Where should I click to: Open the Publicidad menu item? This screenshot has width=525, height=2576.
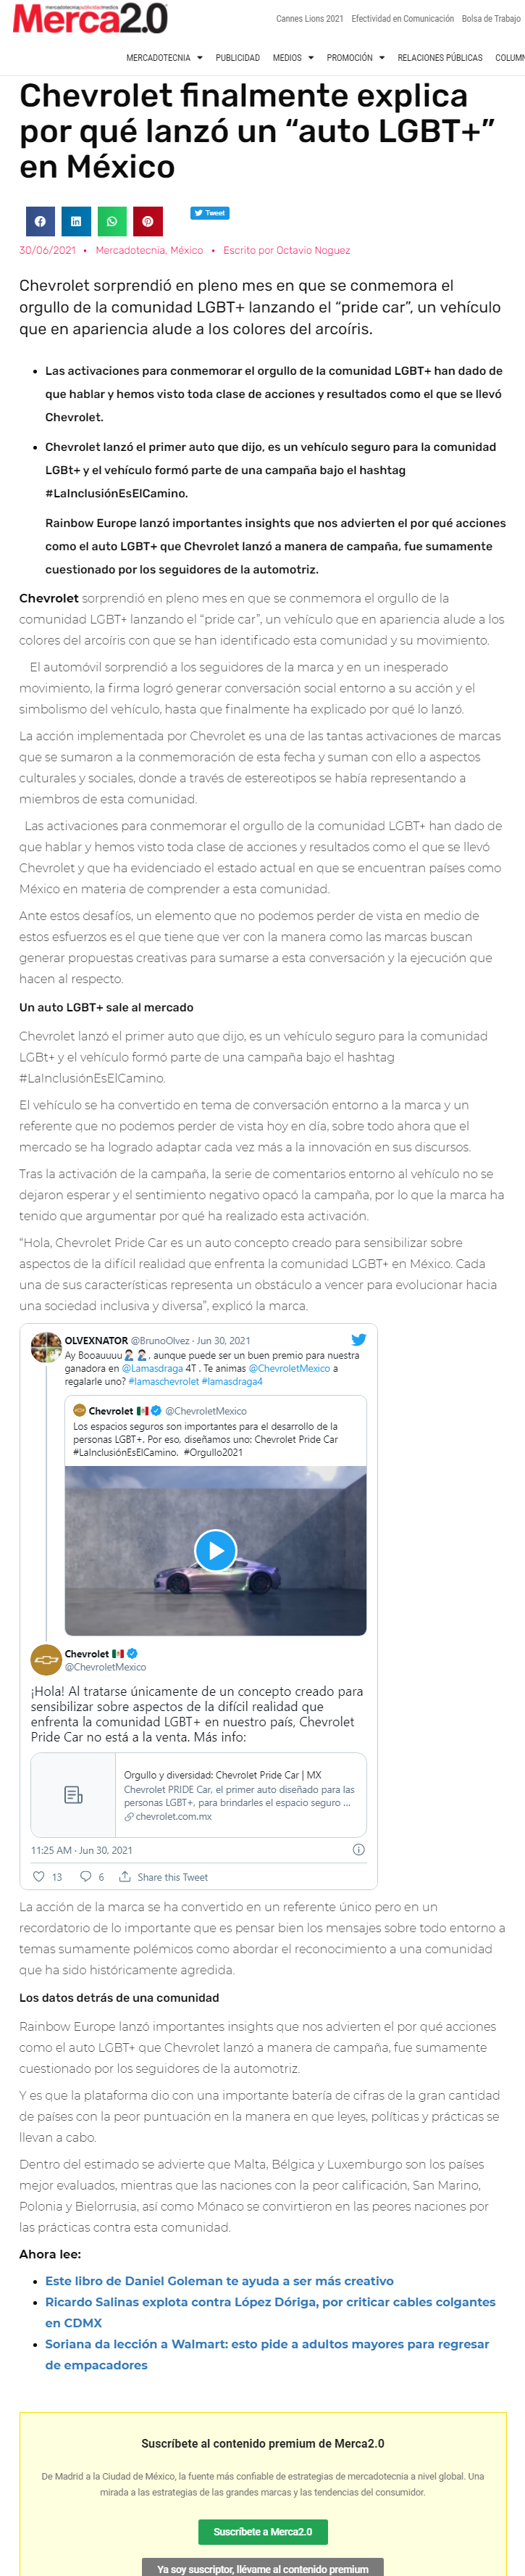tap(238, 58)
